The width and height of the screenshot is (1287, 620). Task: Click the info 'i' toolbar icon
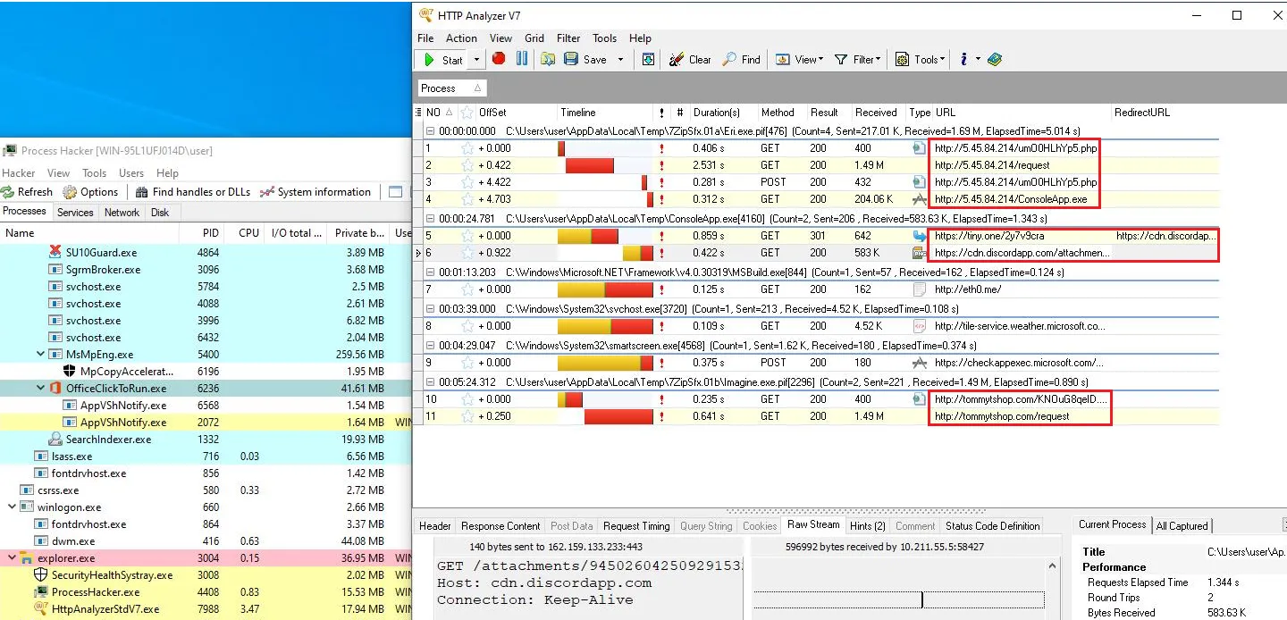(964, 60)
